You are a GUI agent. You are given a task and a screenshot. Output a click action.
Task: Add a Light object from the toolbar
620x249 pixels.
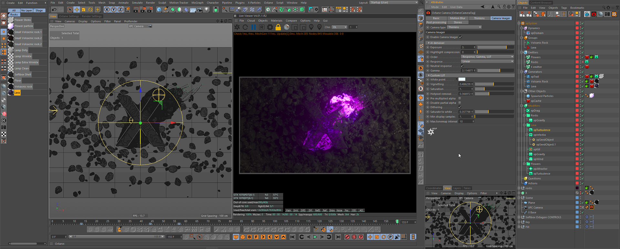pyautogui.click(x=207, y=10)
